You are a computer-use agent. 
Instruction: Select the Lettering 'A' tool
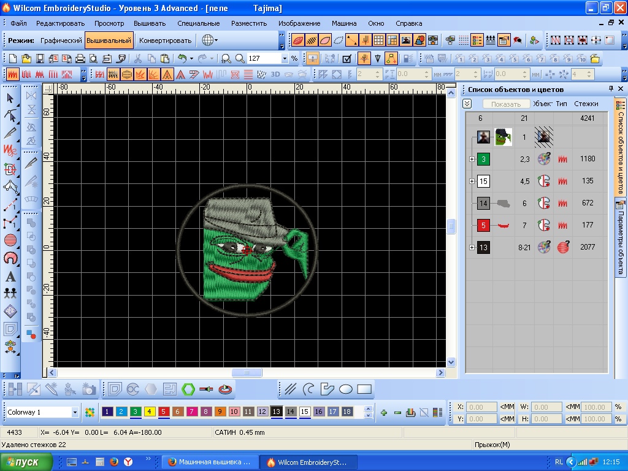click(10, 277)
